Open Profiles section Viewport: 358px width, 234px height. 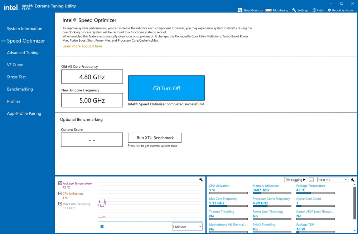click(x=14, y=101)
